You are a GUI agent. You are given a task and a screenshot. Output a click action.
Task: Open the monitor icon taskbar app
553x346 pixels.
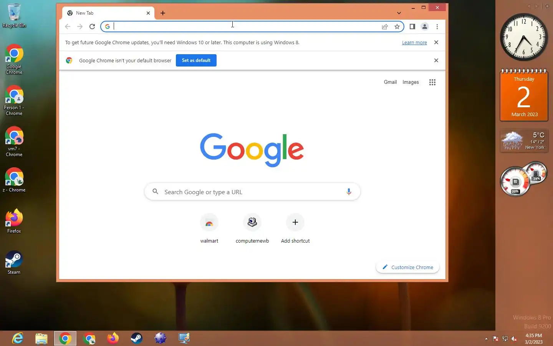184,338
